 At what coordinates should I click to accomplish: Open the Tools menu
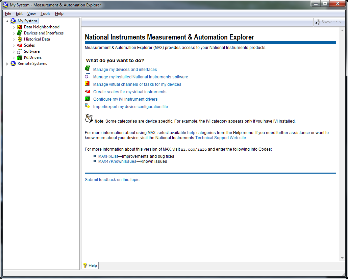tap(45, 14)
